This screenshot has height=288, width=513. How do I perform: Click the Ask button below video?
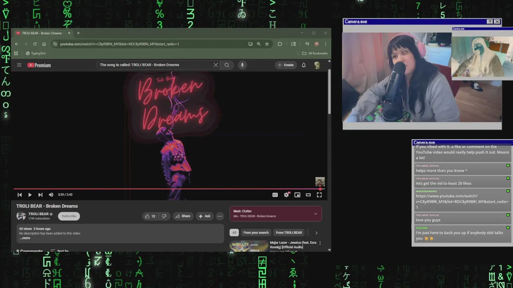point(204,216)
